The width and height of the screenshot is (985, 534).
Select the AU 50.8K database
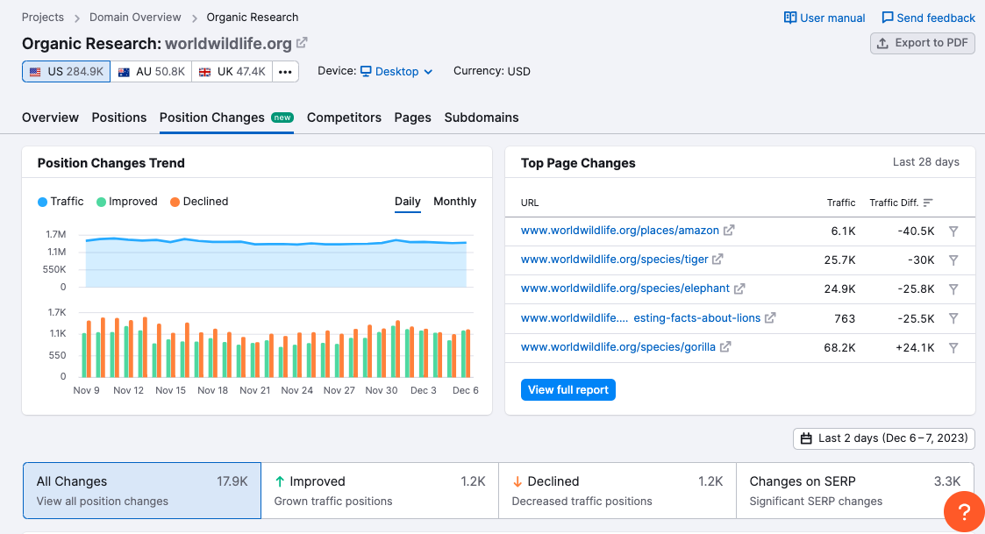(x=152, y=72)
